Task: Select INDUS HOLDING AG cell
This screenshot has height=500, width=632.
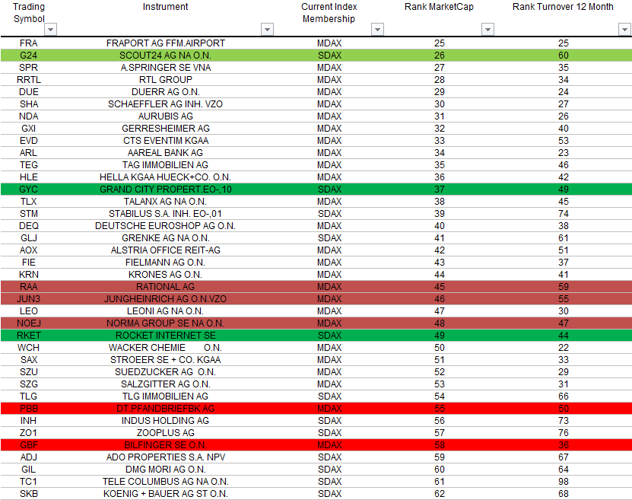Action: [x=165, y=421]
